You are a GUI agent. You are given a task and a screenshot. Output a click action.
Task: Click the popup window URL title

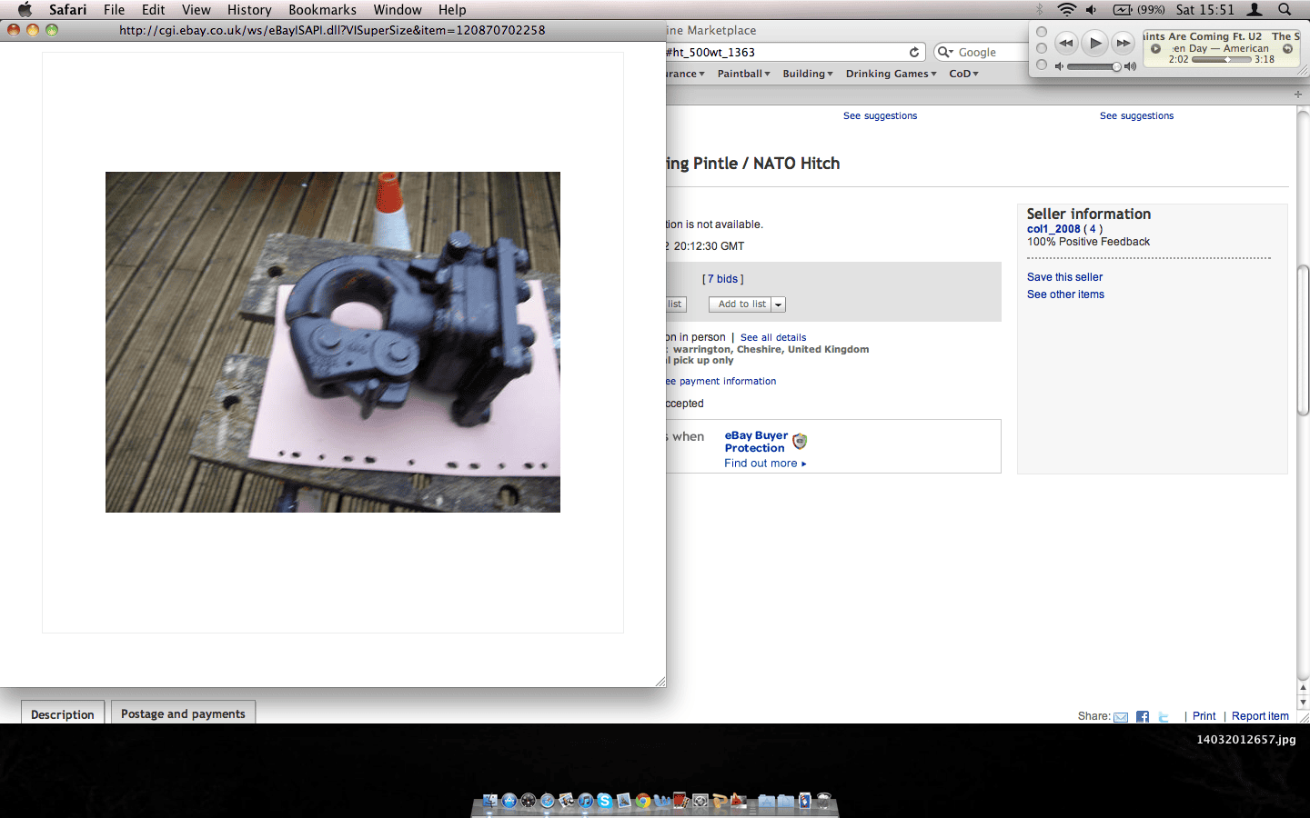tap(332, 30)
